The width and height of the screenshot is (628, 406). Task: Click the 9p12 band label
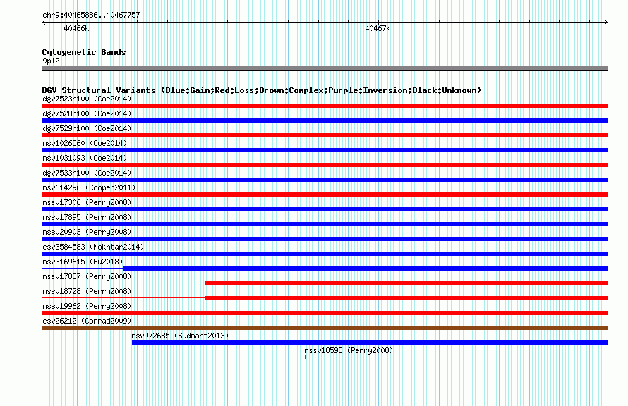coord(51,61)
